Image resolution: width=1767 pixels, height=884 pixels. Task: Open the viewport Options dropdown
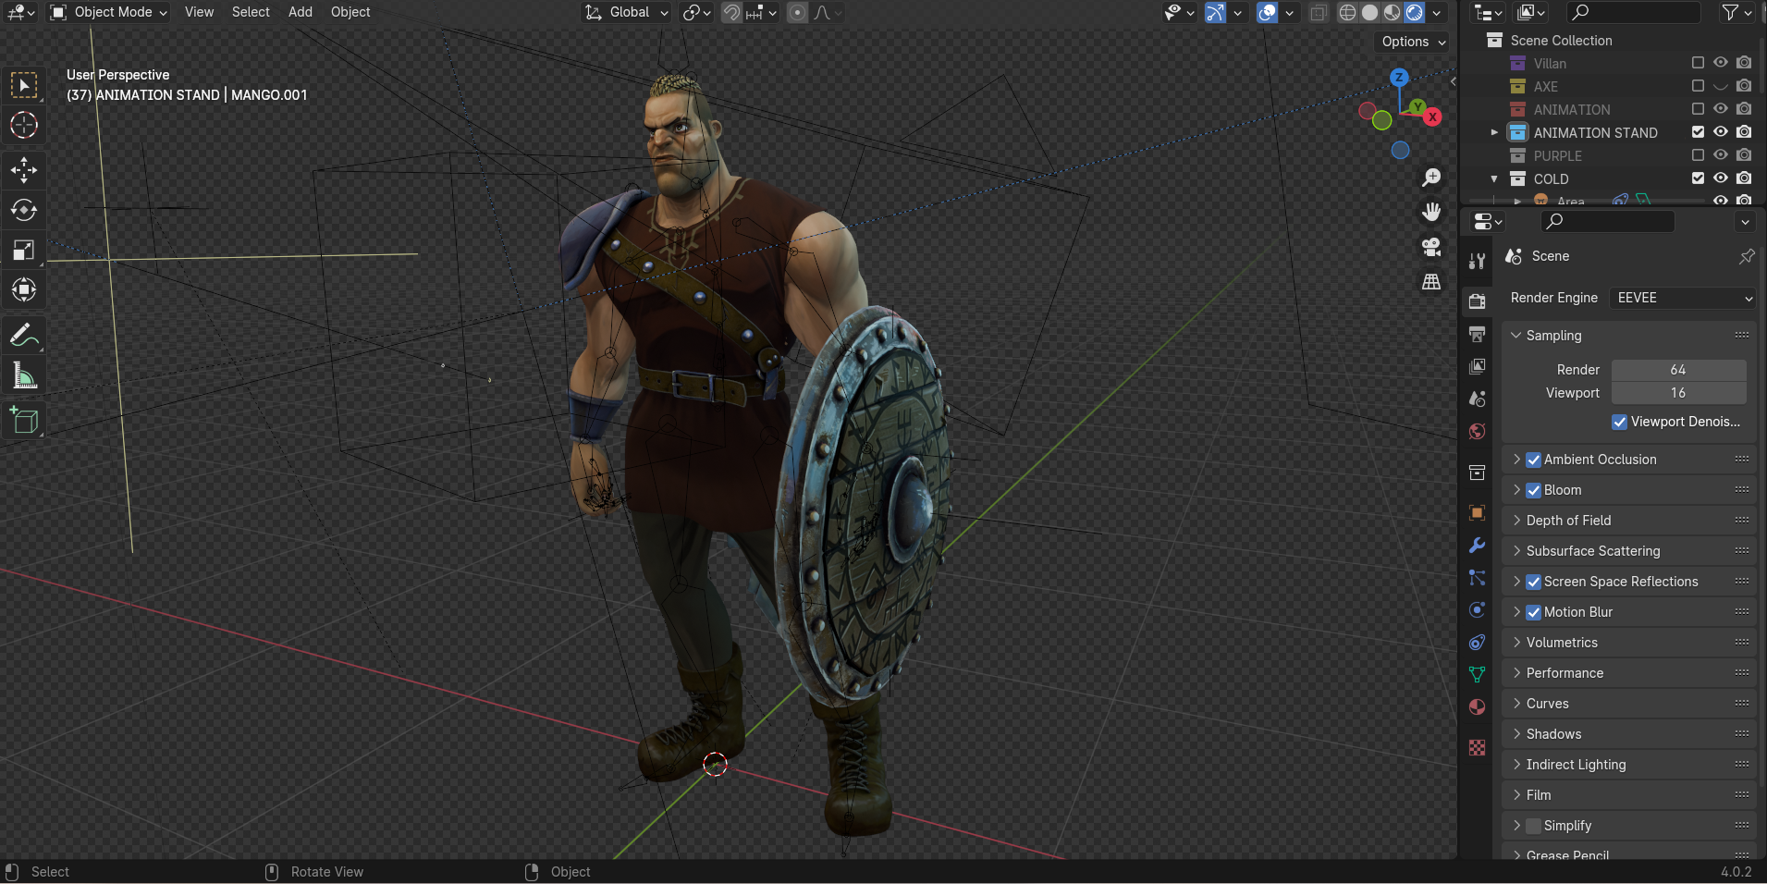(1413, 42)
